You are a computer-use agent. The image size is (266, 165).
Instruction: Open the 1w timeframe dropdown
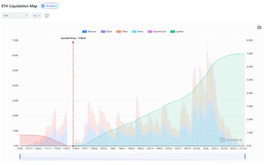pyautogui.click(x=37, y=16)
